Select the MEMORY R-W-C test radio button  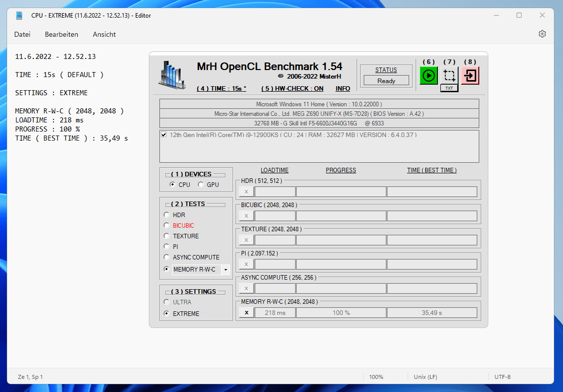pyautogui.click(x=166, y=269)
